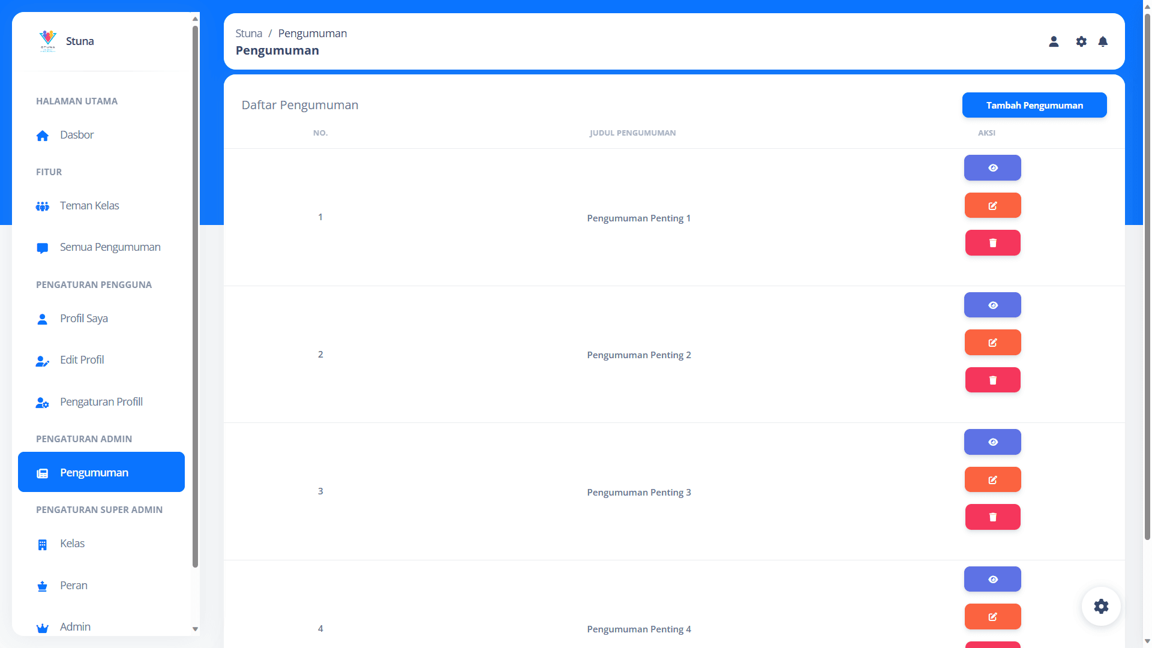Click Tambah Pengumuman button
The image size is (1152, 648).
pos(1034,105)
